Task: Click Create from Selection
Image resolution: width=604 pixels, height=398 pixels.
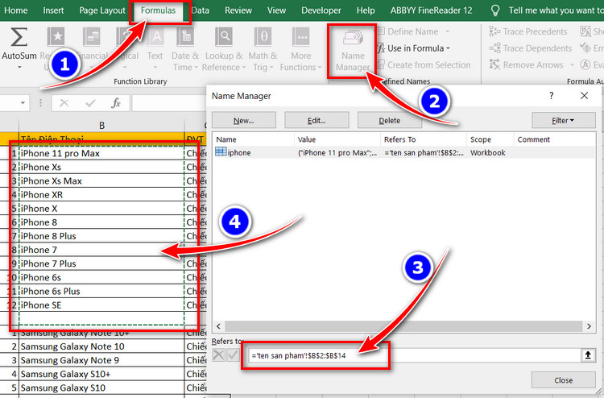Action: tap(424, 64)
